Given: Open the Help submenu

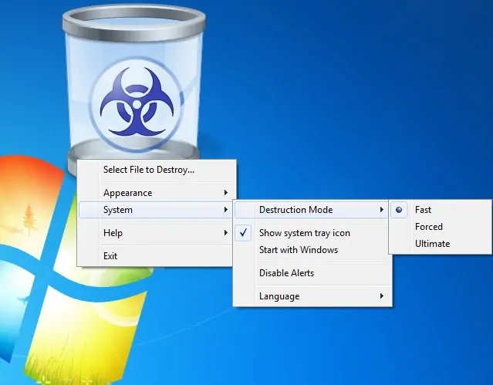Looking at the screenshot, I should point(113,233).
